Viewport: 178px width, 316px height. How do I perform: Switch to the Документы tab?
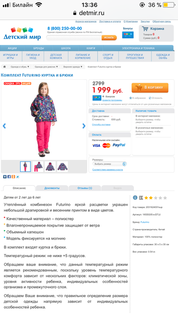(x=52, y=188)
